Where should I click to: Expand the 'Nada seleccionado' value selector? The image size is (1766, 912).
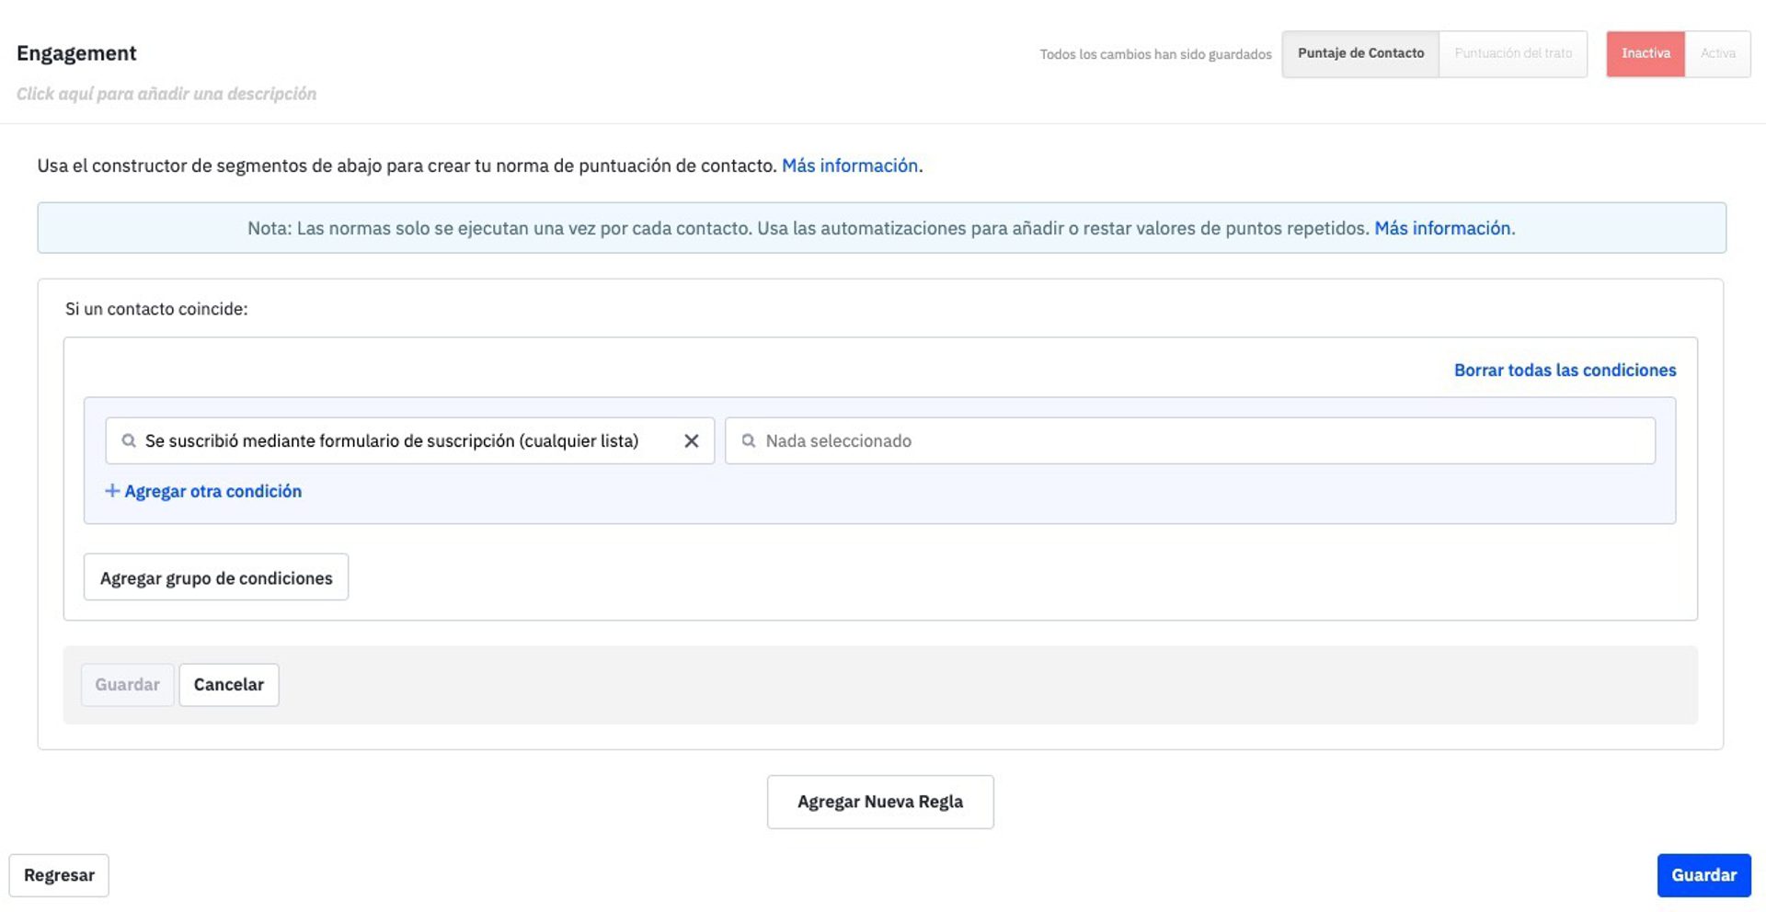click(x=1196, y=441)
